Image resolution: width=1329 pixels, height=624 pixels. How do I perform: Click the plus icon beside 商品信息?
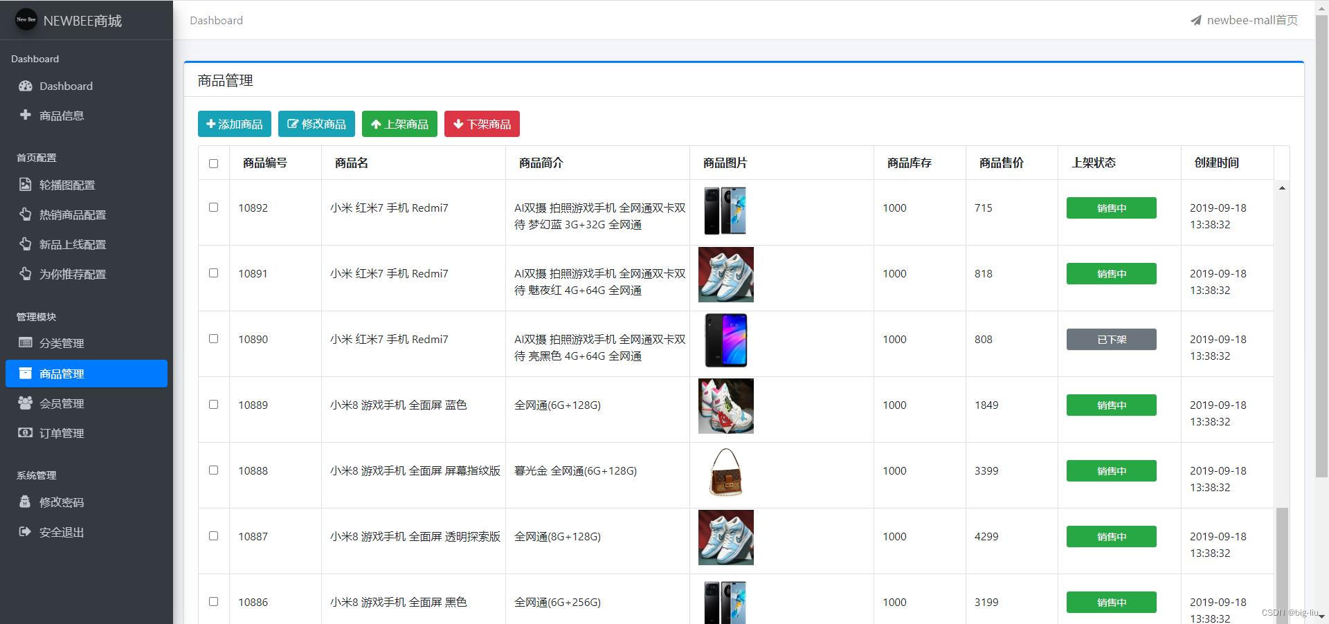click(26, 115)
